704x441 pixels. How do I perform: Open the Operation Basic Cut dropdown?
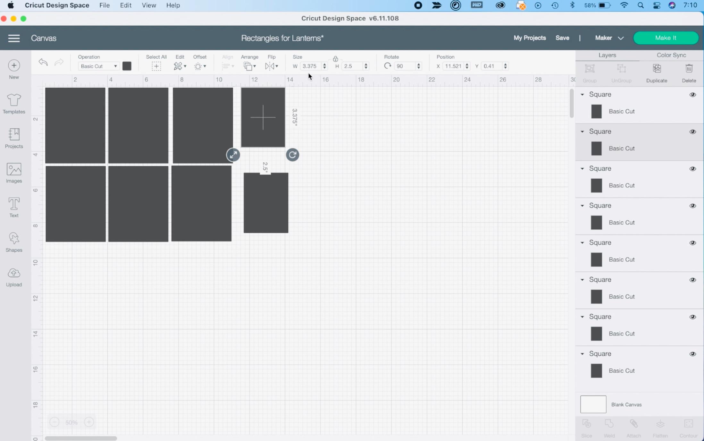click(98, 66)
